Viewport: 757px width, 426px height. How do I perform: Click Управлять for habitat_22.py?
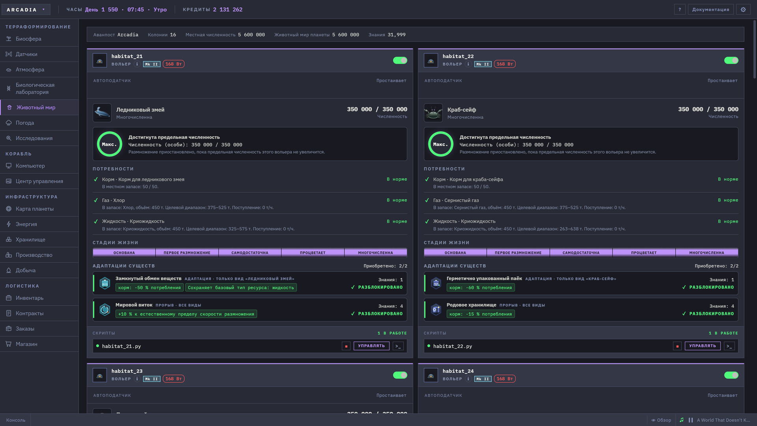(x=703, y=346)
